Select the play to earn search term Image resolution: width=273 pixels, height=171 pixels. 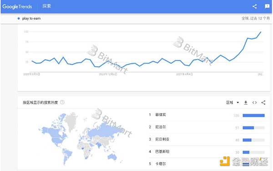31,19
